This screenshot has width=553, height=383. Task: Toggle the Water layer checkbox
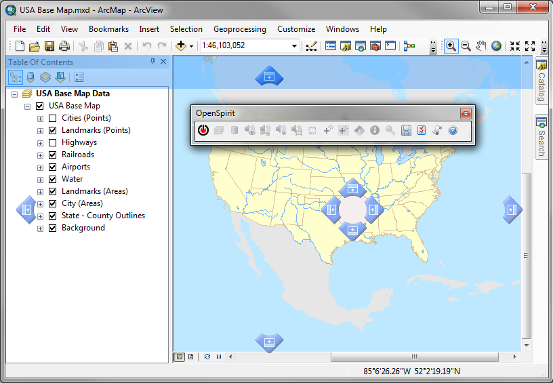coord(53,179)
